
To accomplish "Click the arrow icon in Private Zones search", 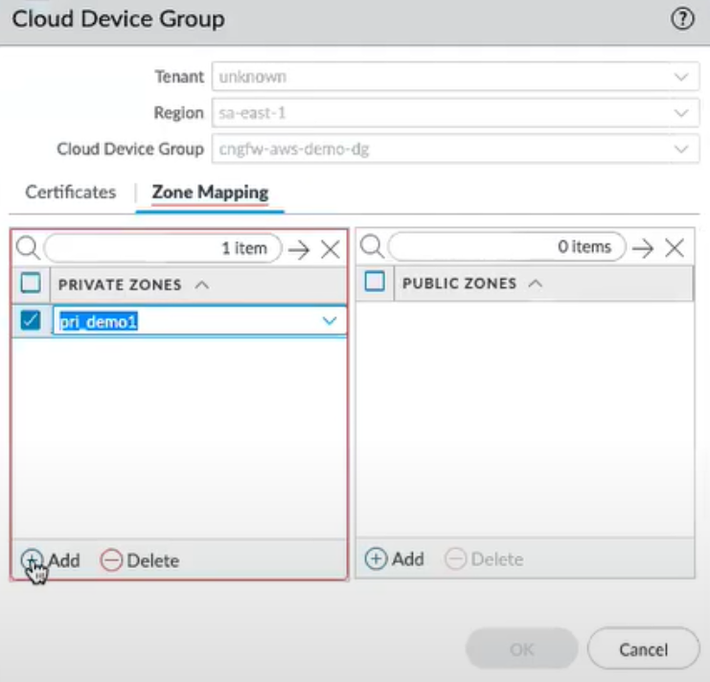I will point(300,249).
